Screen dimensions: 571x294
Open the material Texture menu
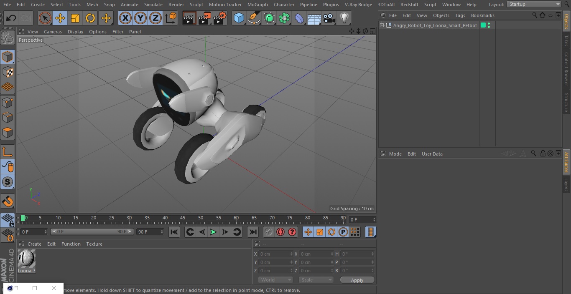pos(94,244)
